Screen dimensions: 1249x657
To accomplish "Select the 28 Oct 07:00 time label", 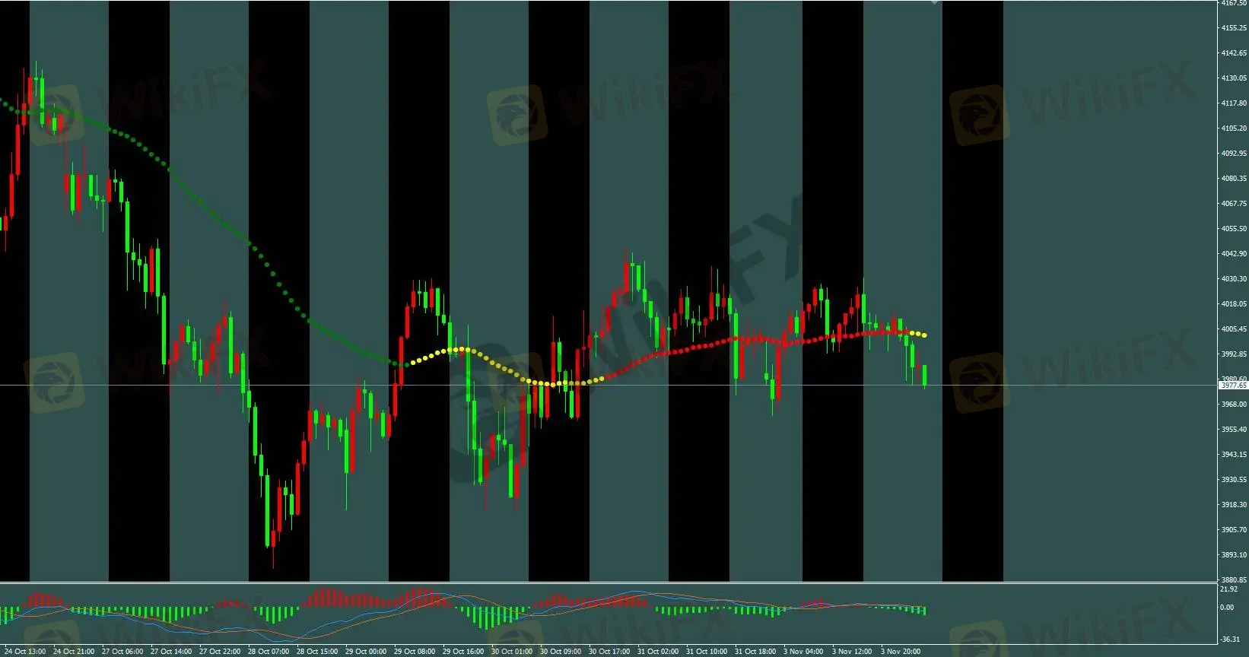I will [269, 652].
